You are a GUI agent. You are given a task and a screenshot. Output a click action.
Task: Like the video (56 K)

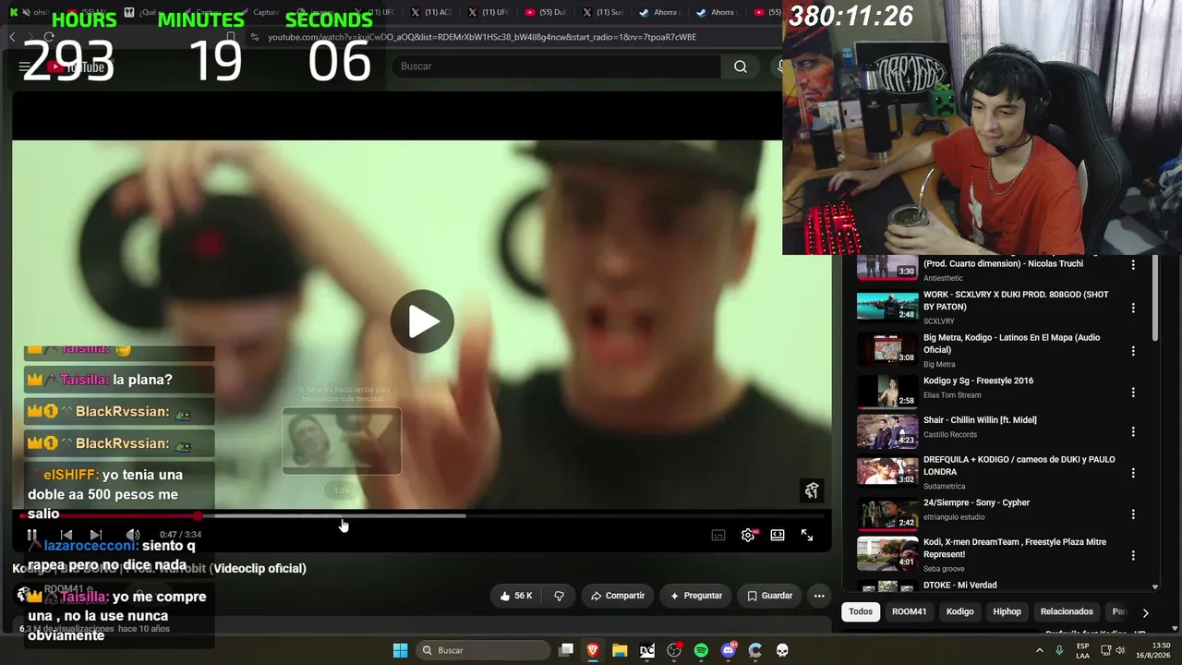point(516,596)
